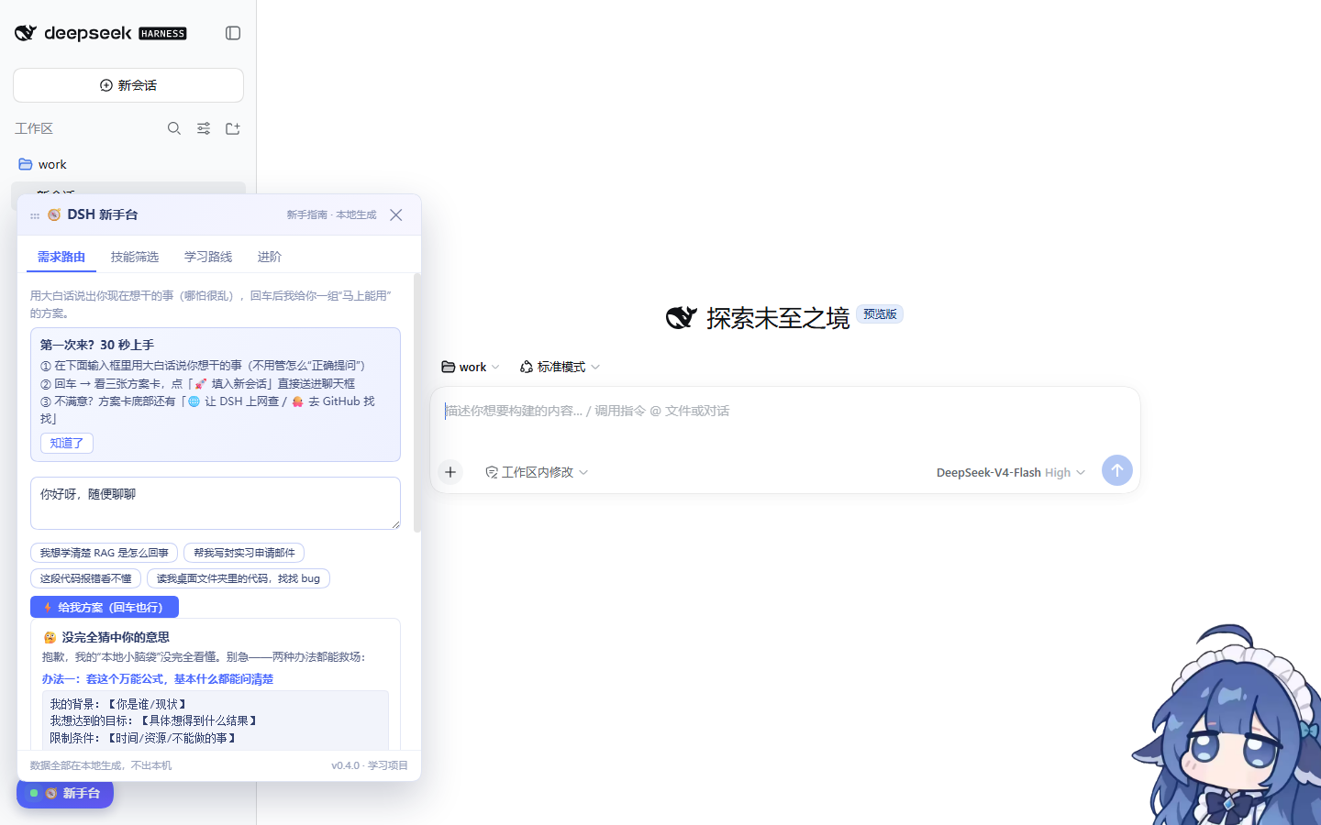Click the whale logo beside 探索未至之境
The image size is (1321, 825).
[682, 318]
